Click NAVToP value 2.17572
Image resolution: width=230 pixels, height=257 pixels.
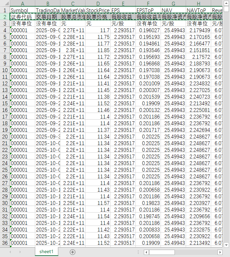(x=199, y=57)
